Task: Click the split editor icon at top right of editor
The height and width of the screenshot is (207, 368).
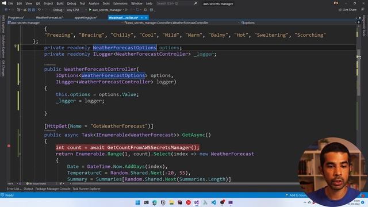Action: (x=359, y=22)
